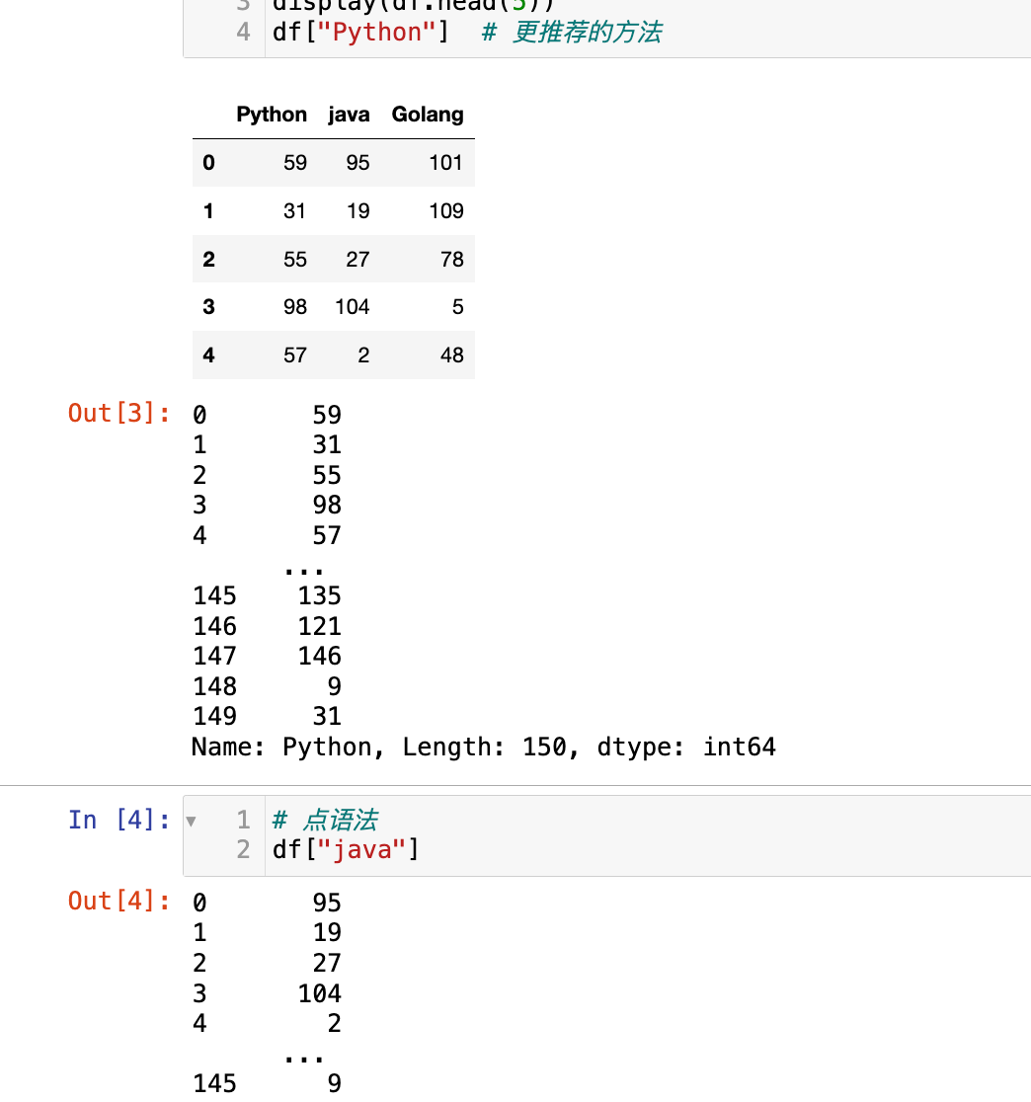This screenshot has height=1102, width=1031.
Task: Click the value 146 in the Out[3] output
Action: [x=319, y=657]
